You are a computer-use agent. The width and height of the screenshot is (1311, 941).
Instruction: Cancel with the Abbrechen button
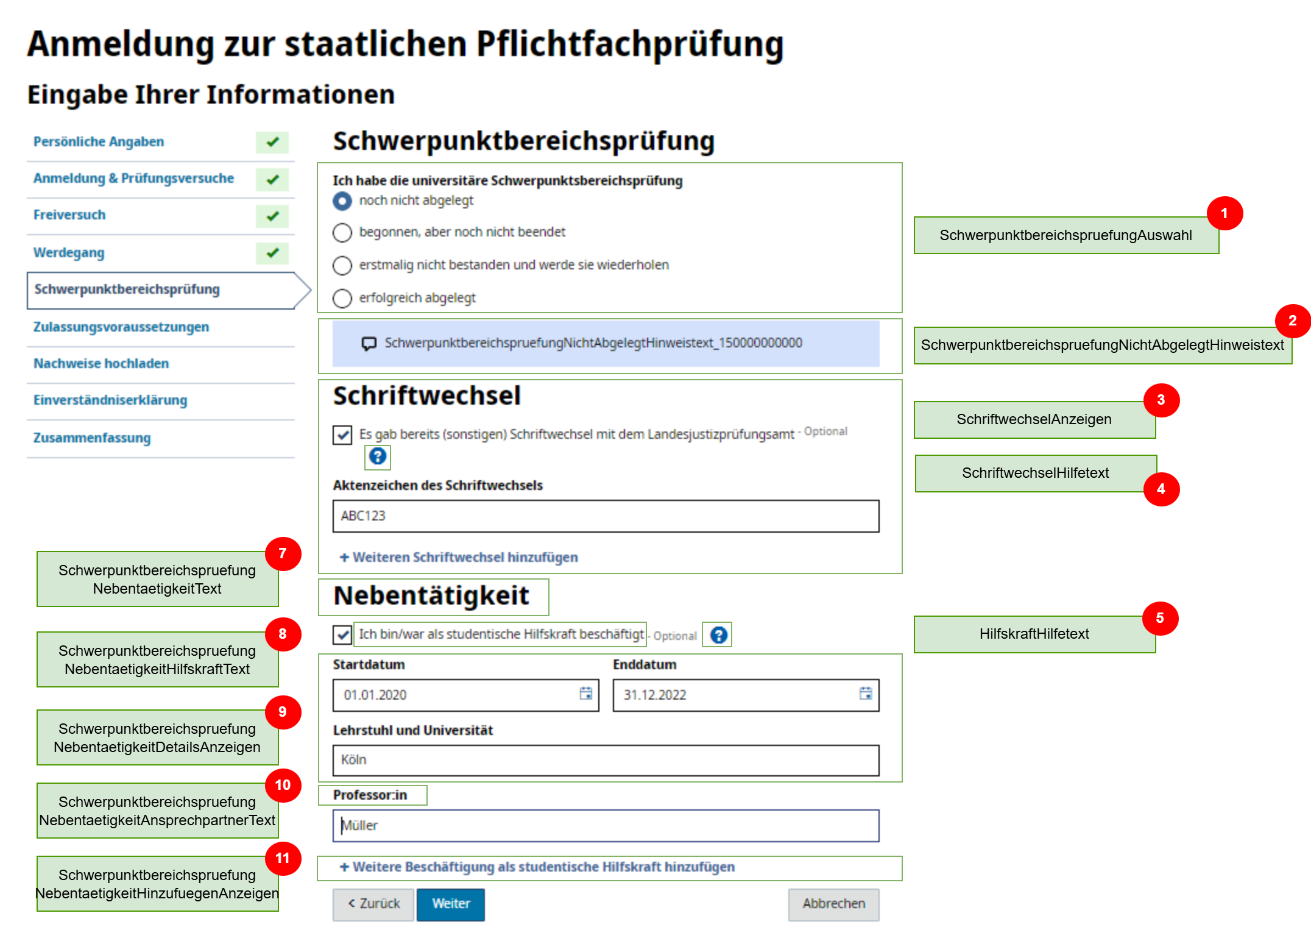pos(833,904)
